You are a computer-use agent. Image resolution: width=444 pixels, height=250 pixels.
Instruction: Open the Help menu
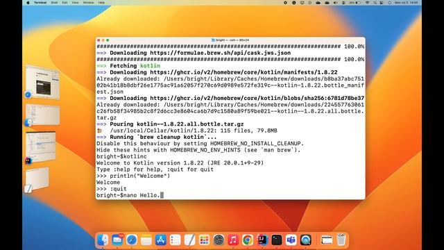tap(101, 3)
